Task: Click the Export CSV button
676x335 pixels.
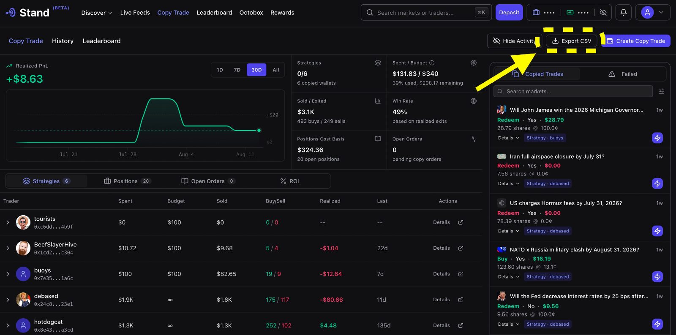Action: 572,41
